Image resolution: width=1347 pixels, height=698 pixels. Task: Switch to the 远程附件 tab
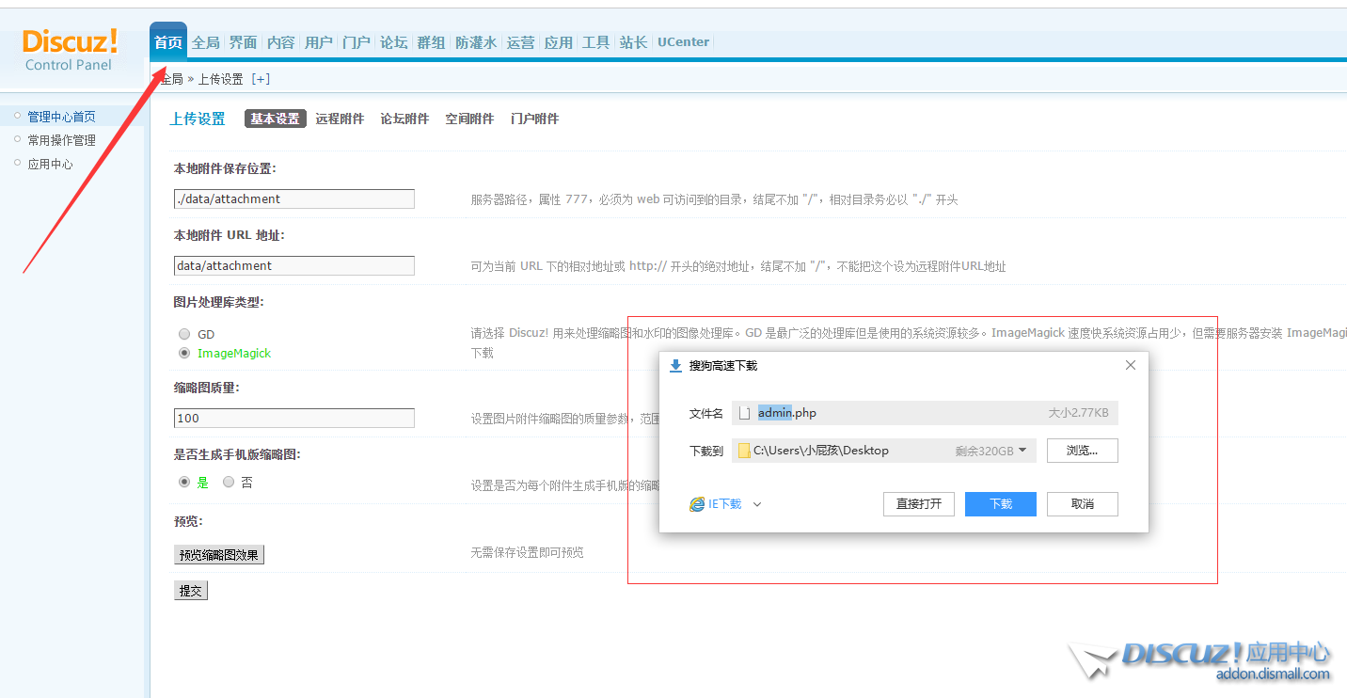click(340, 119)
